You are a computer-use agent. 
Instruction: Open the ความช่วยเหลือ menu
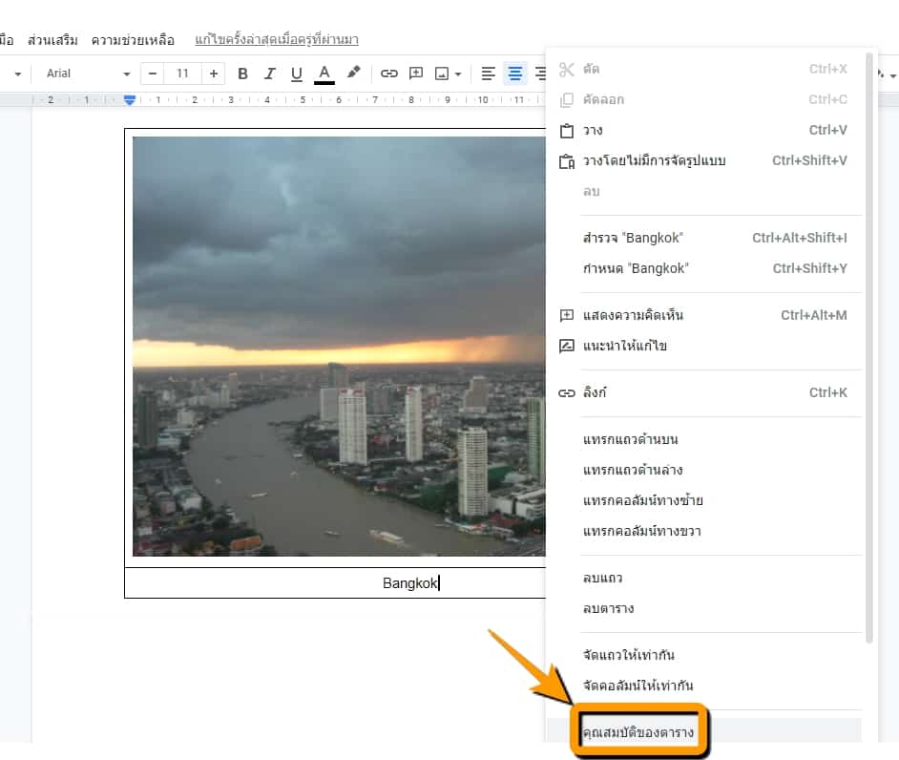tap(133, 40)
